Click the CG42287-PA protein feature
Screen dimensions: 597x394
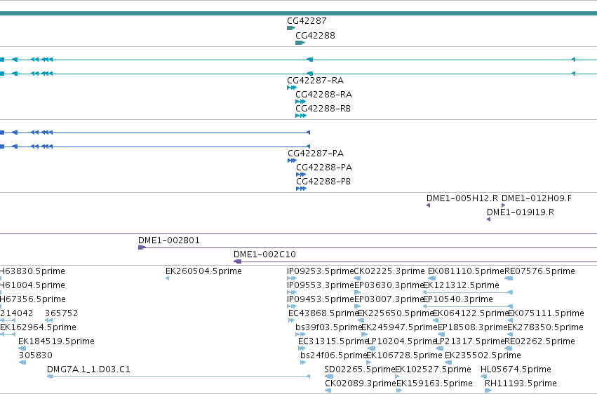[x=292, y=161]
